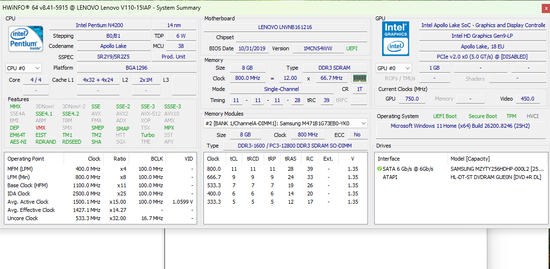Click the Intel Pentium inside logo
This screenshot has height=269, width=550.
[26, 39]
